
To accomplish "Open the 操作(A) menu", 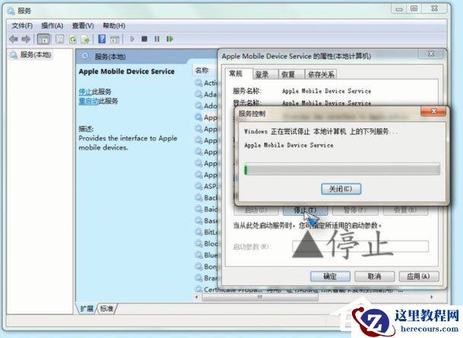I will (x=52, y=26).
